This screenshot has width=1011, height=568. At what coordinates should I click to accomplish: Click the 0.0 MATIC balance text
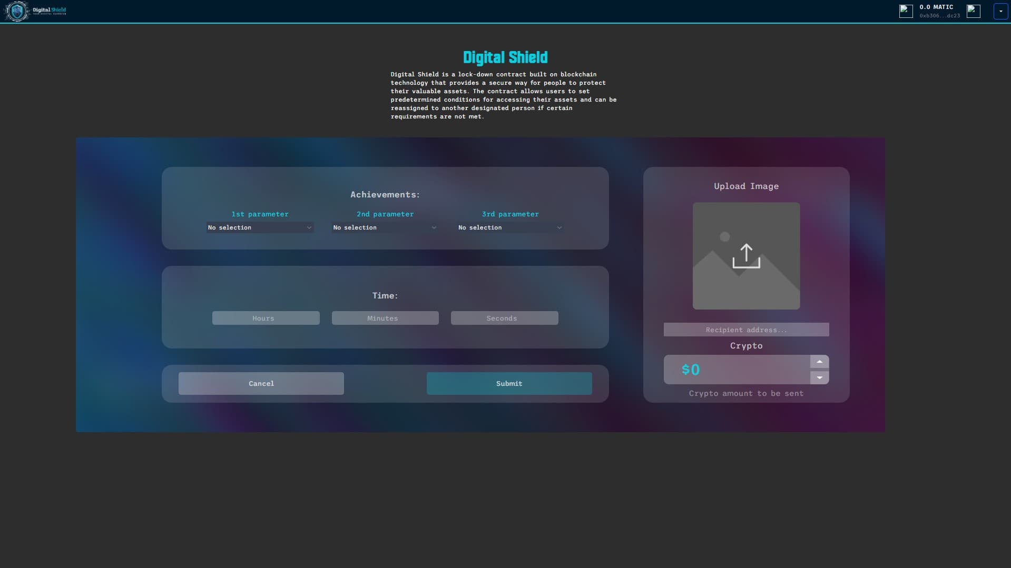tap(936, 7)
